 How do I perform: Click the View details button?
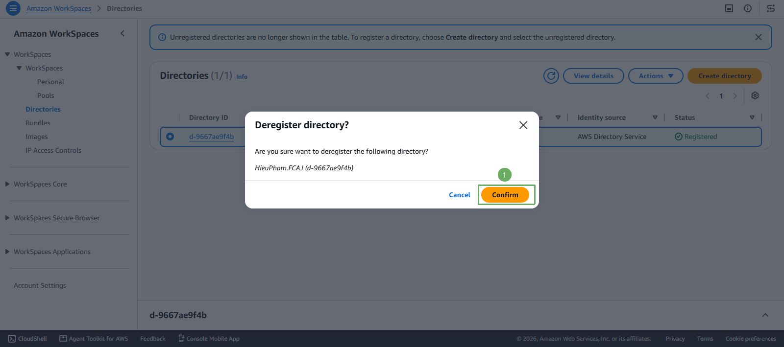(593, 76)
